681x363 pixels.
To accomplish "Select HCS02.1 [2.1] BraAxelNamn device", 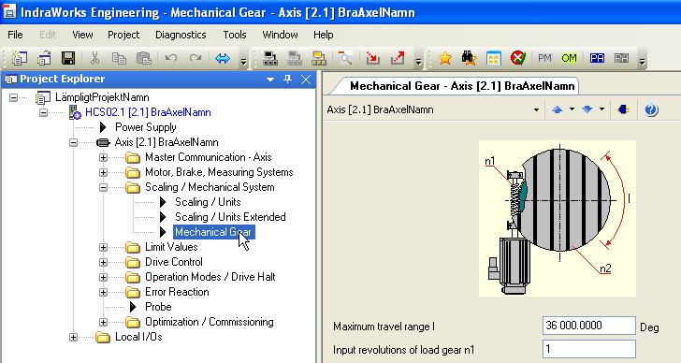I will [148, 112].
